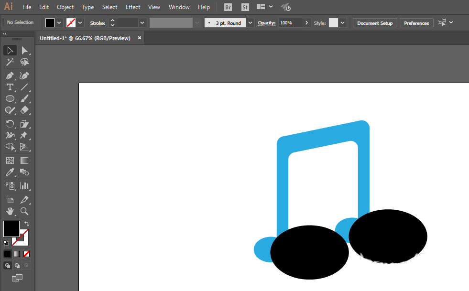
Task: Choose the Ellipse tool
Action: [x=10, y=98]
